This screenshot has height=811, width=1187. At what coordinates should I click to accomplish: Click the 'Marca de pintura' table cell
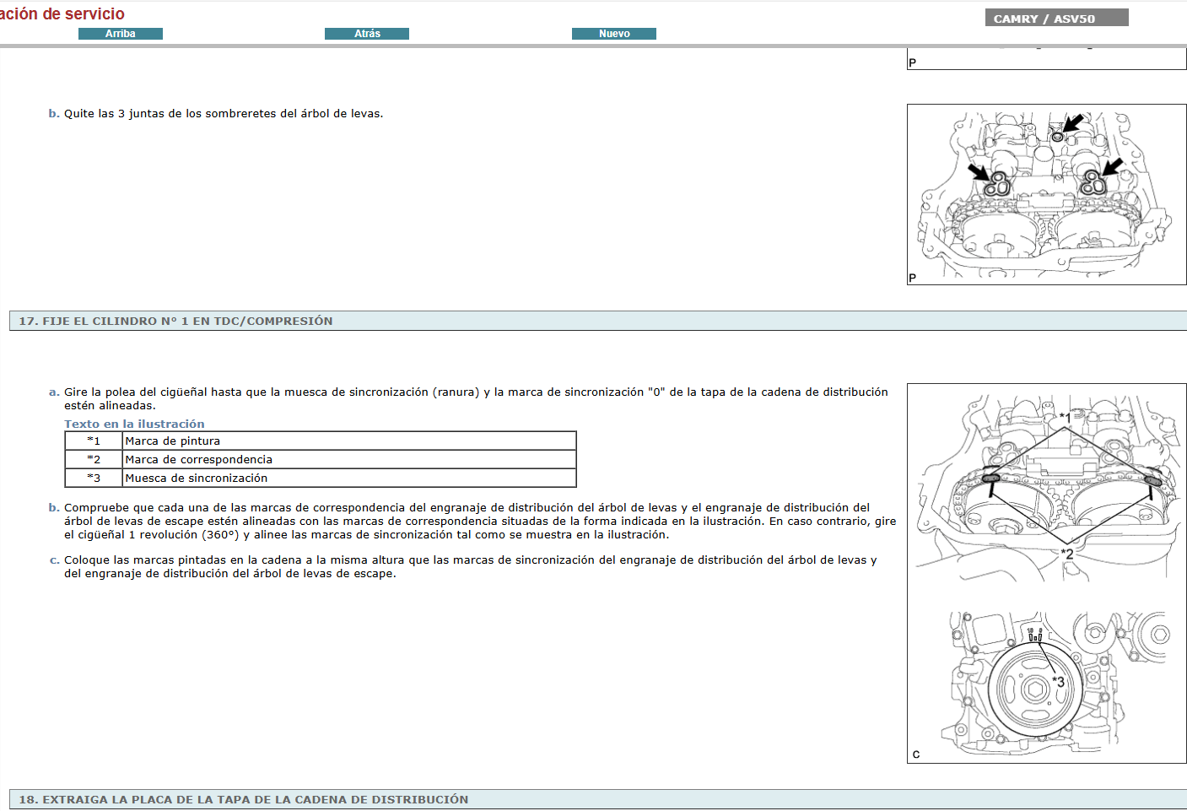173,441
